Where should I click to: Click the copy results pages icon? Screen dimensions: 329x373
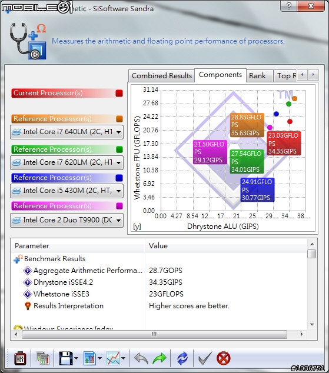pos(43,358)
